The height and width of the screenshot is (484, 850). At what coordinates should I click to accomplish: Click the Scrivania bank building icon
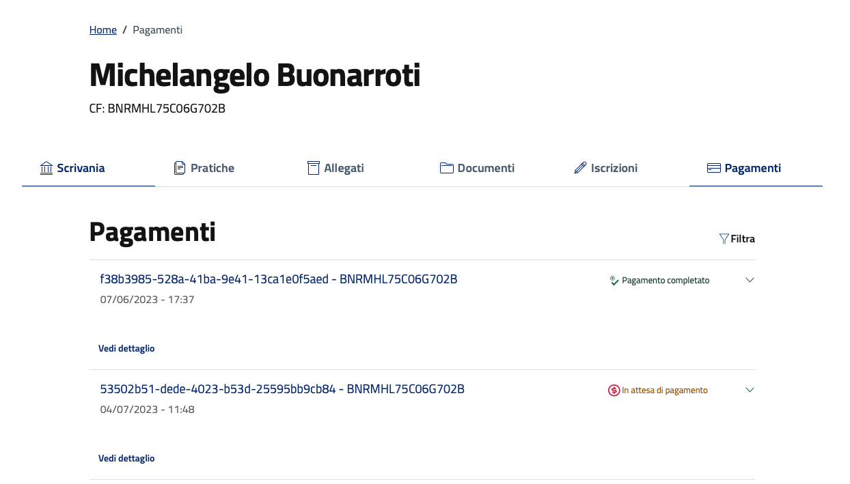tap(46, 168)
